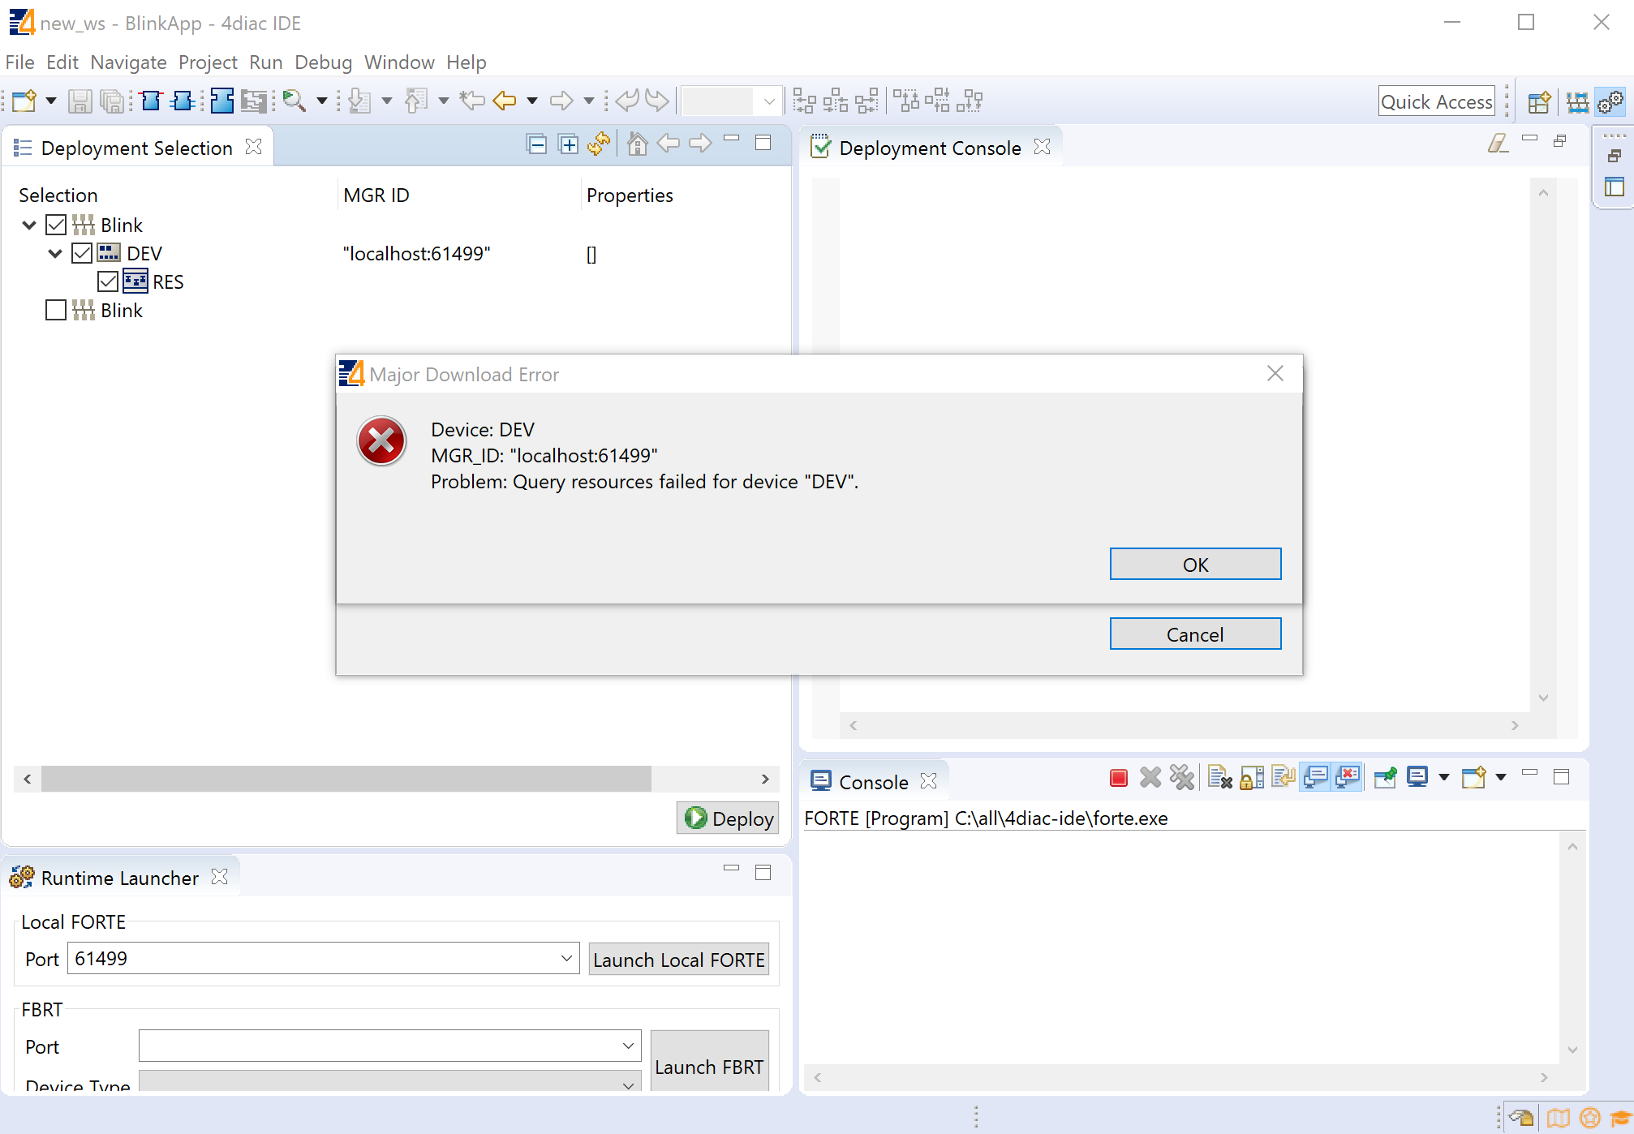Click the Deployment Selection horizontal scrollbar

(346, 779)
